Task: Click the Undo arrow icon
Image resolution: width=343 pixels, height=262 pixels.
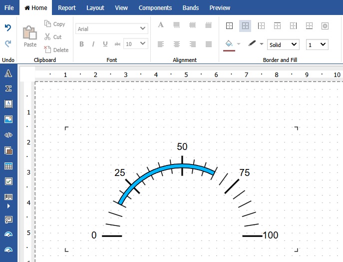Action: pos(8,28)
